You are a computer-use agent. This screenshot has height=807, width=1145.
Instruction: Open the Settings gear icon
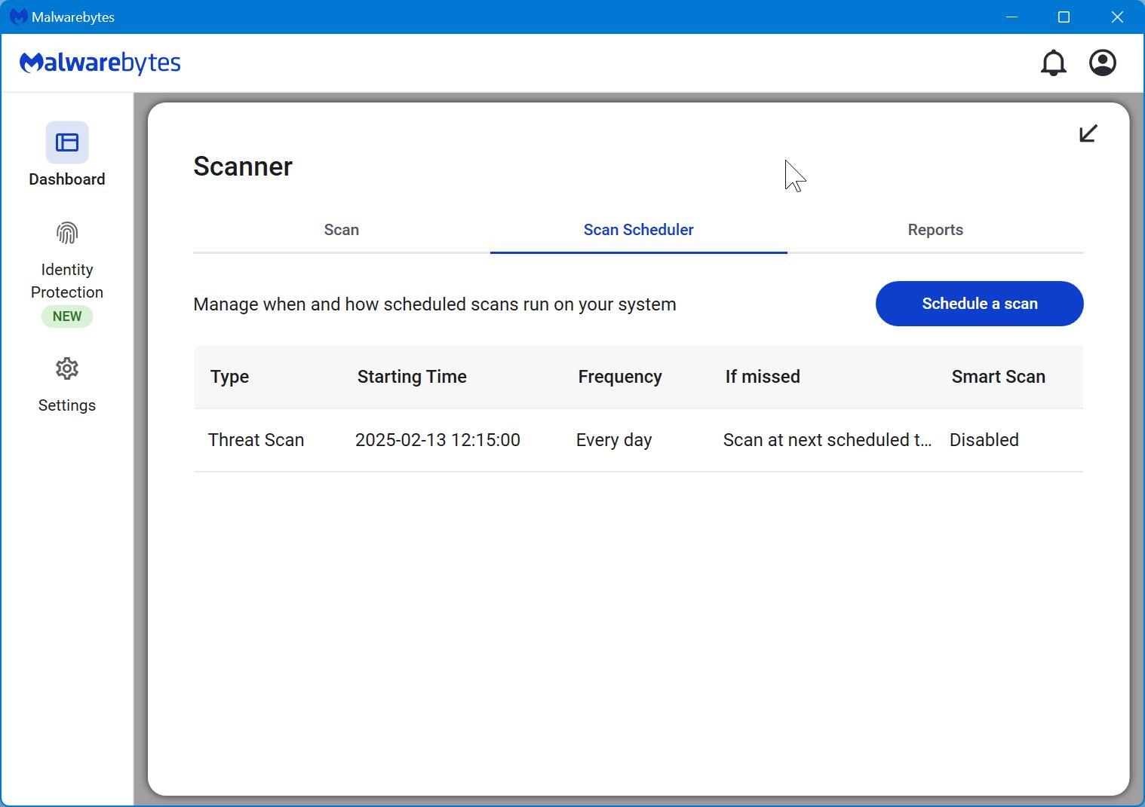click(67, 368)
